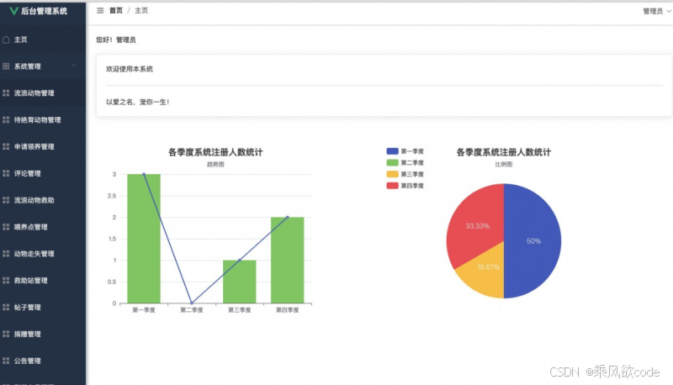Click the grid icon beside 救助站管理
Screen dimensions: 673x385
point(6,281)
